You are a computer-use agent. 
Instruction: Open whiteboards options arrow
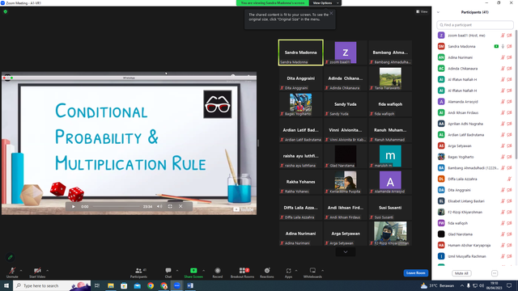point(322,271)
